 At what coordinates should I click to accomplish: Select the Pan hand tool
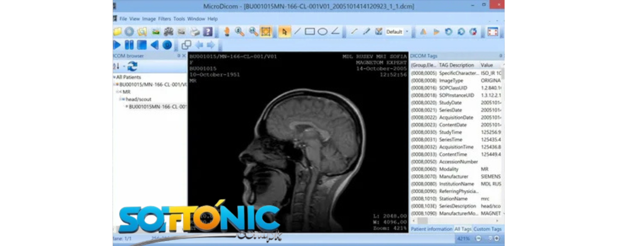pos(227,32)
